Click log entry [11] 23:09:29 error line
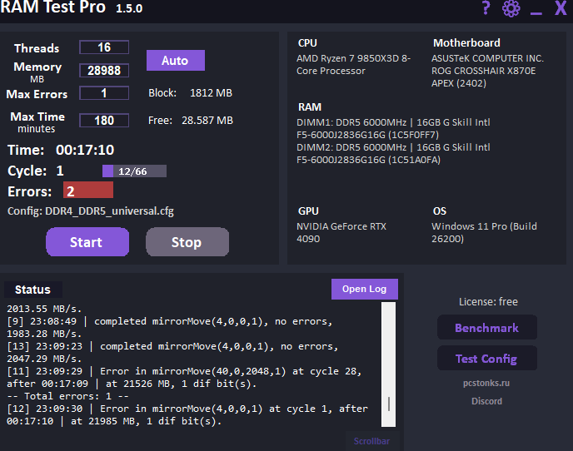 [x=184, y=377]
